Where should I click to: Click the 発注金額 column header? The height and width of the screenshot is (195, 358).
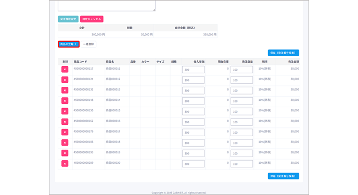pyautogui.click(x=293, y=62)
